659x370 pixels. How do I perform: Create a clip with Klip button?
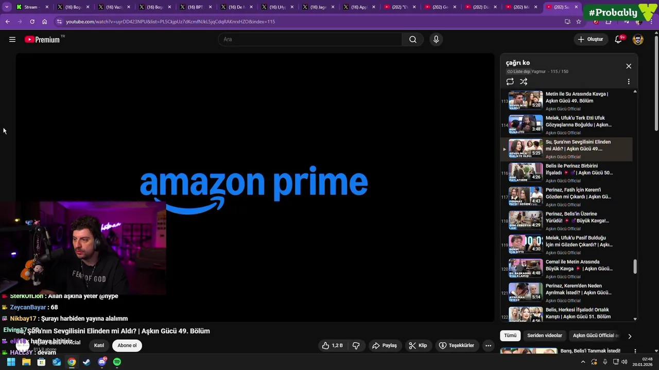pyautogui.click(x=418, y=345)
